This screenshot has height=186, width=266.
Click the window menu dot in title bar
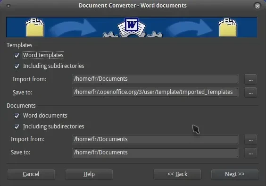pos(8,6)
